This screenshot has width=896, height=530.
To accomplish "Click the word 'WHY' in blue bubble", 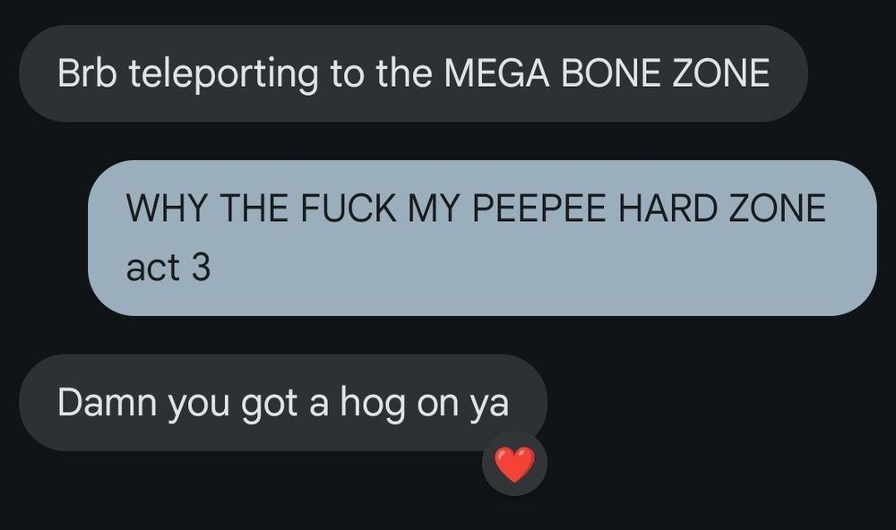I will (167, 208).
